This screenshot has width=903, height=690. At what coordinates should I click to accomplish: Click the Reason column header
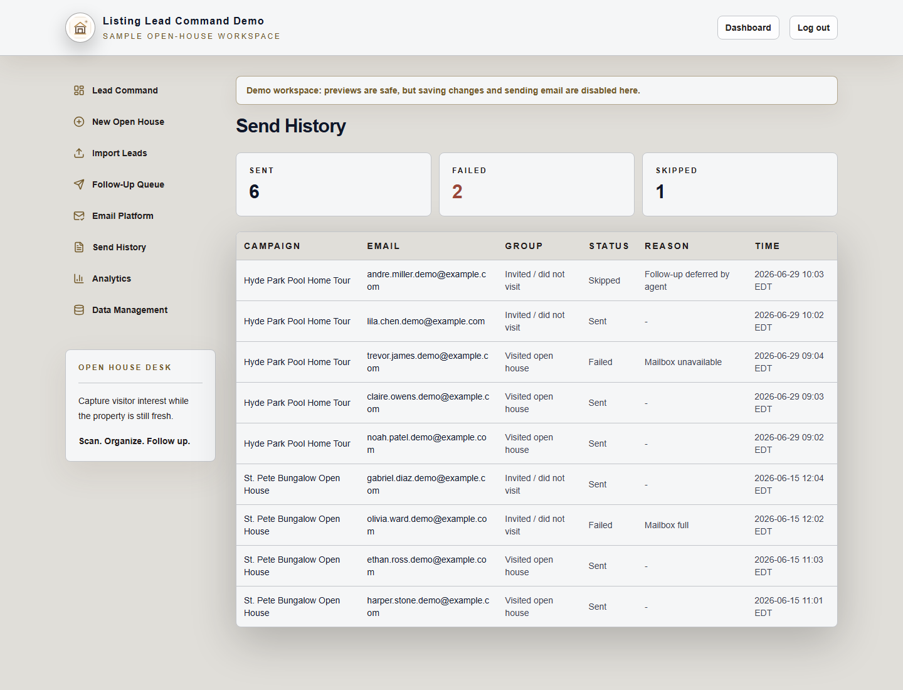tap(667, 246)
